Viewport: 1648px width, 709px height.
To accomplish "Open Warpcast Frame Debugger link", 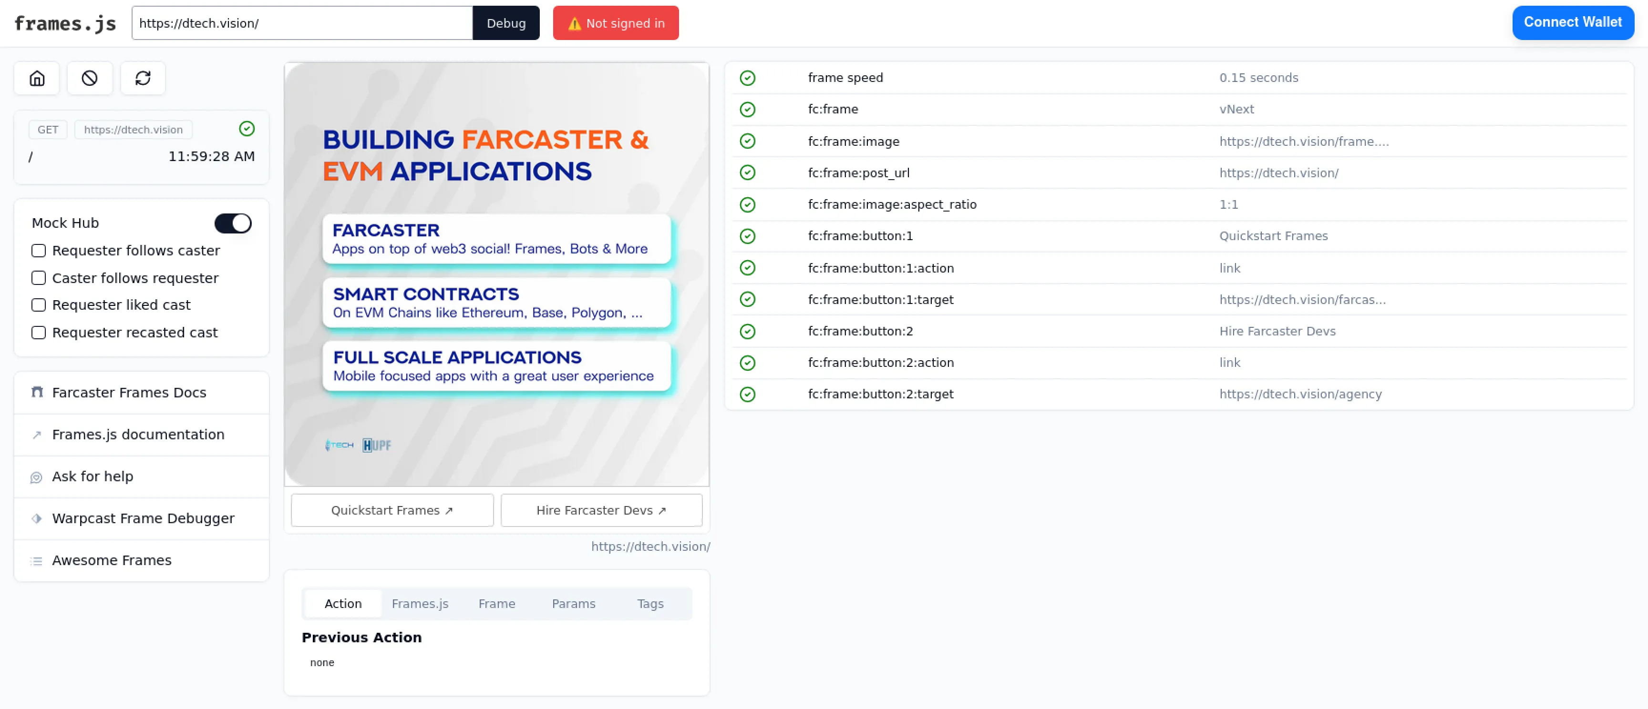I will click(141, 518).
